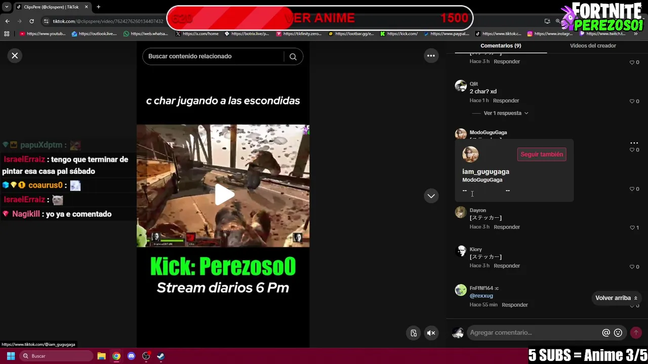Open the YouTube bookmark
This screenshot has height=364, width=648.
[x=43, y=34]
